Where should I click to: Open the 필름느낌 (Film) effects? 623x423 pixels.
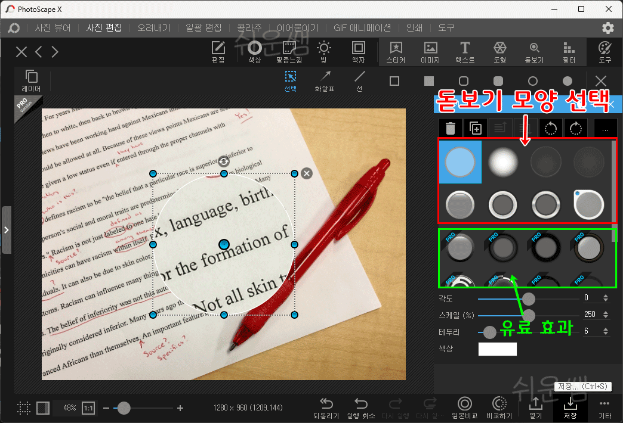pyautogui.click(x=289, y=52)
